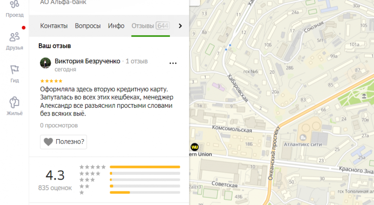This screenshot has height=205, width=374.
Task: Click the '1 отзыв' link
Action: [x=137, y=61]
